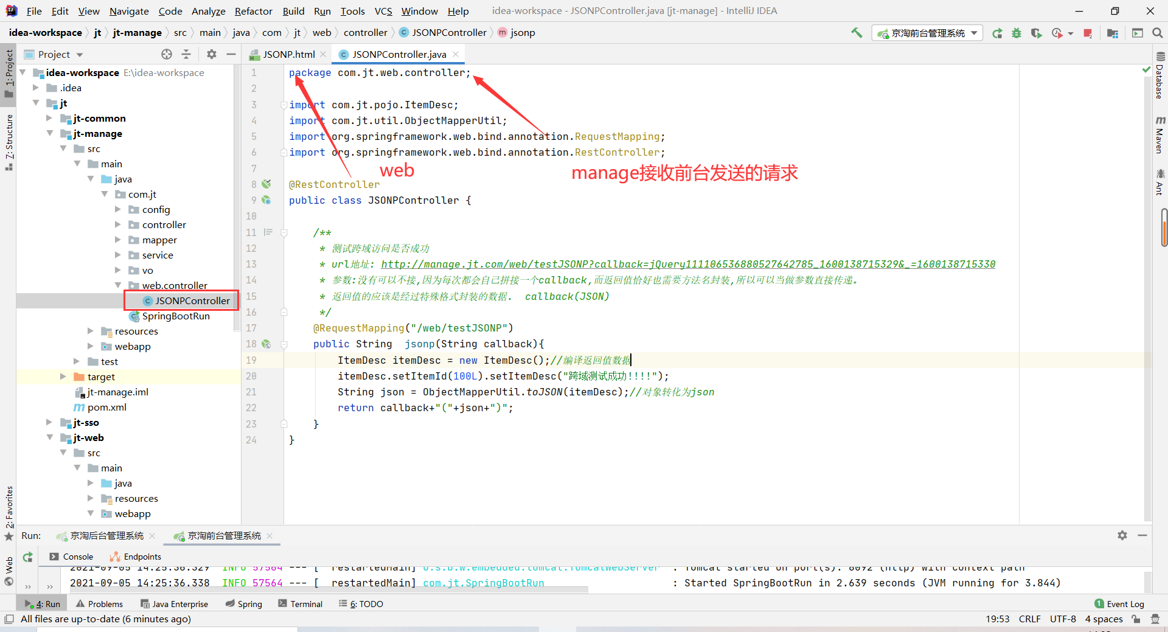Viewport: 1168px width, 632px height.
Task: Click com.jt.SpringBootRun link in console
Action: pos(484,583)
